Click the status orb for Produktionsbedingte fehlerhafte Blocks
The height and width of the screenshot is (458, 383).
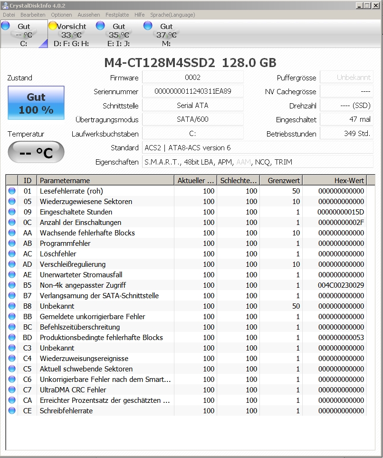coord(12,337)
